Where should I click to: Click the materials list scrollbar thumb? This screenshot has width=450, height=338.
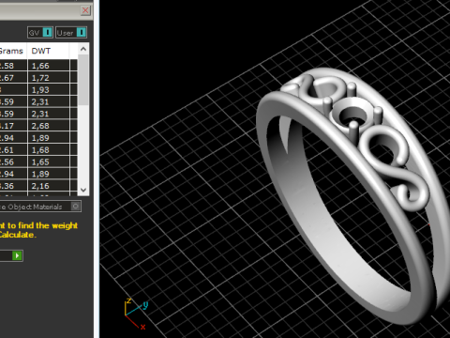[x=83, y=80]
